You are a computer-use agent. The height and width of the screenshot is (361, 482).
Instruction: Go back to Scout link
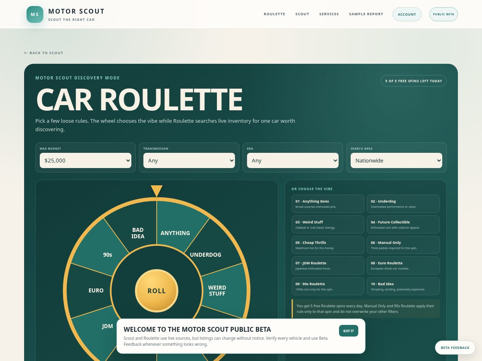point(44,53)
